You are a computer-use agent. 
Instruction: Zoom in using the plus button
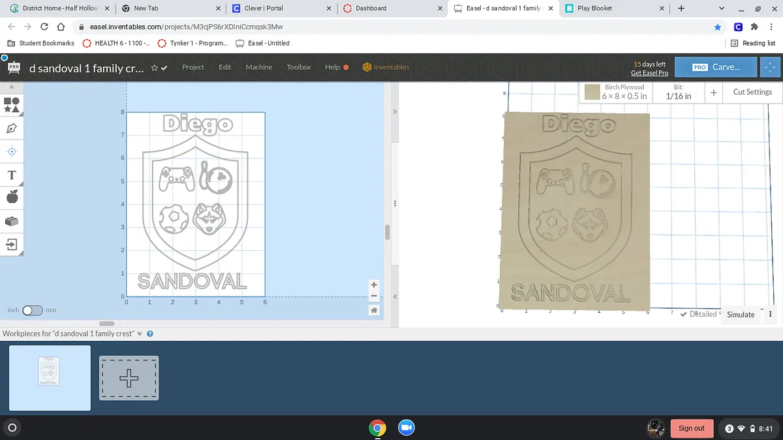374,285
